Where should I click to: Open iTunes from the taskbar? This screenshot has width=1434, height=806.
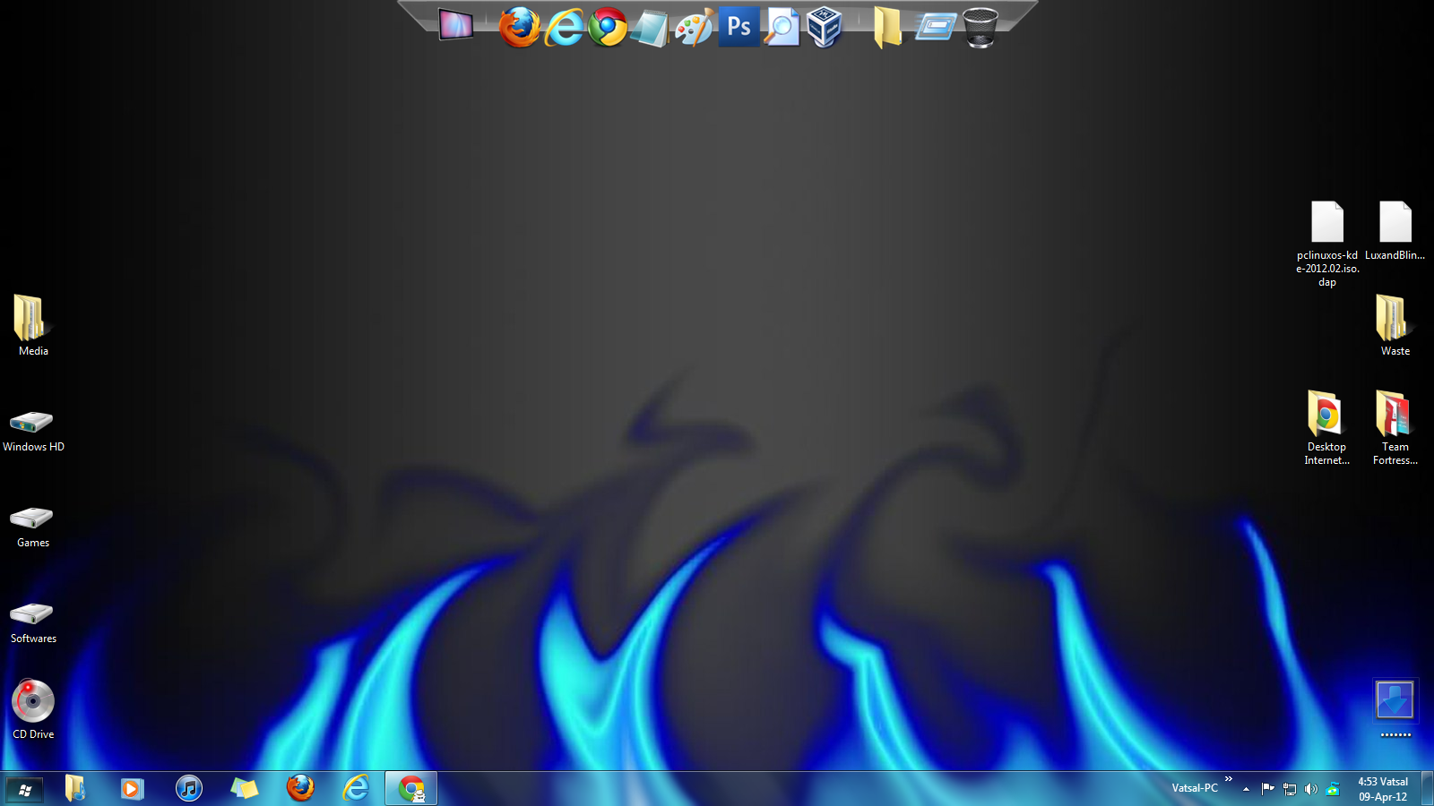[188, 788]
